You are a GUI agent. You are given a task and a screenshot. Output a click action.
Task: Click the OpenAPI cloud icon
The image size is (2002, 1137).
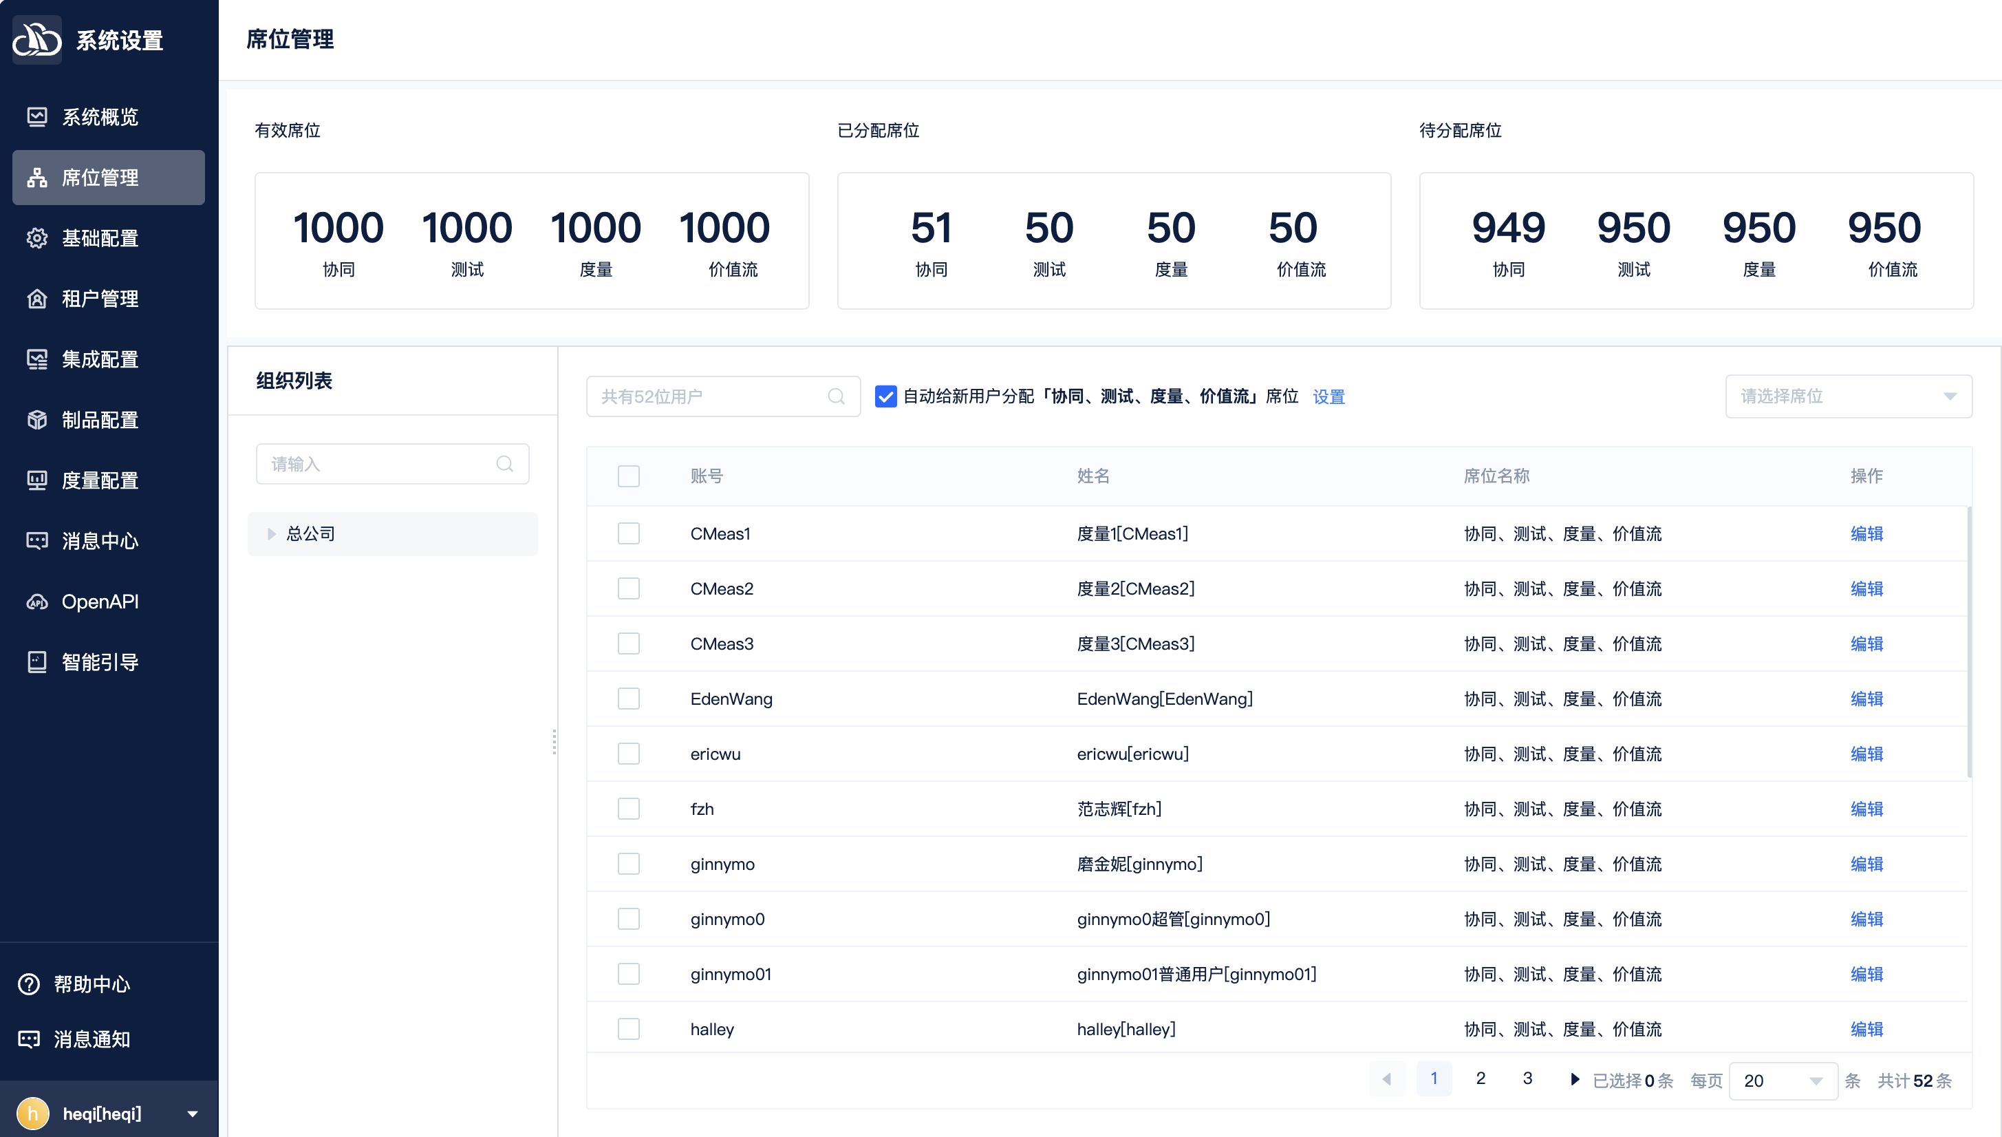click(36, 602)
